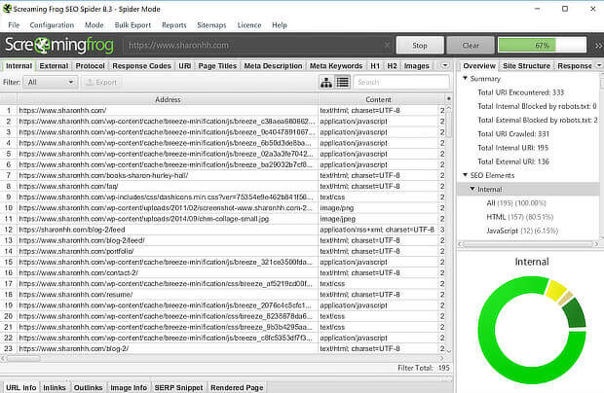Image resolution: width=604 pixels, height=393 pixels.
Task: Open the right panel tabs overflow arrow
Action: coord(599,65)
